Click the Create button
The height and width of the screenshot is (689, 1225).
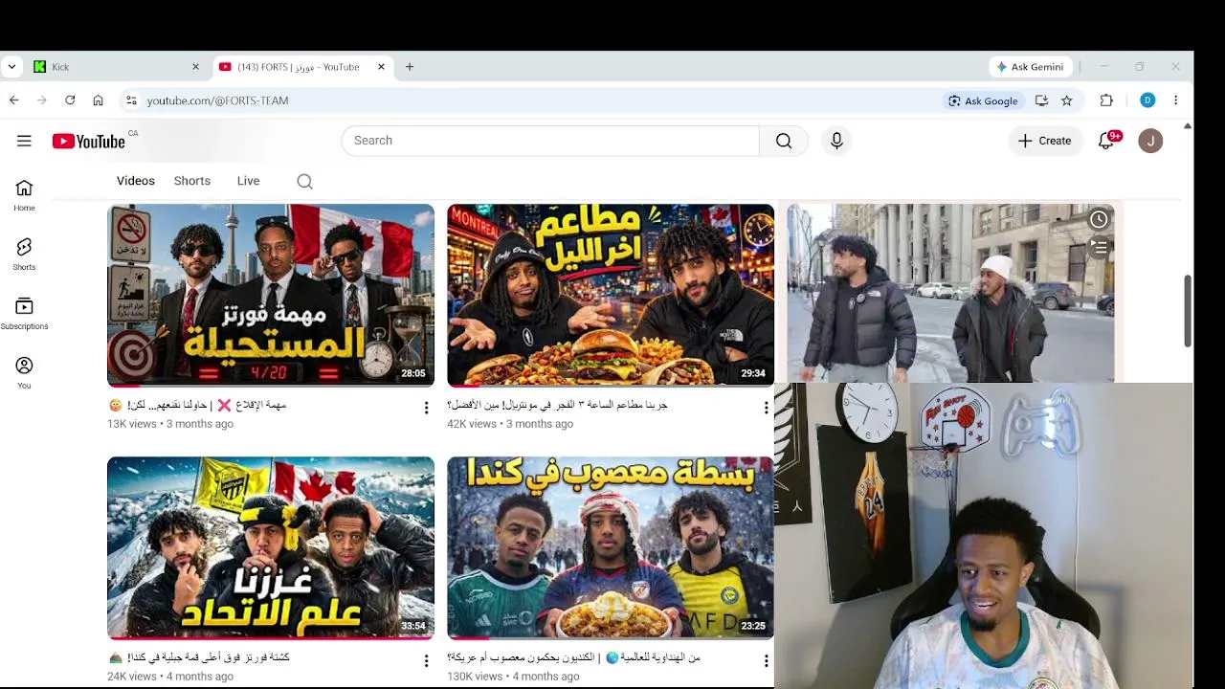1045,141
